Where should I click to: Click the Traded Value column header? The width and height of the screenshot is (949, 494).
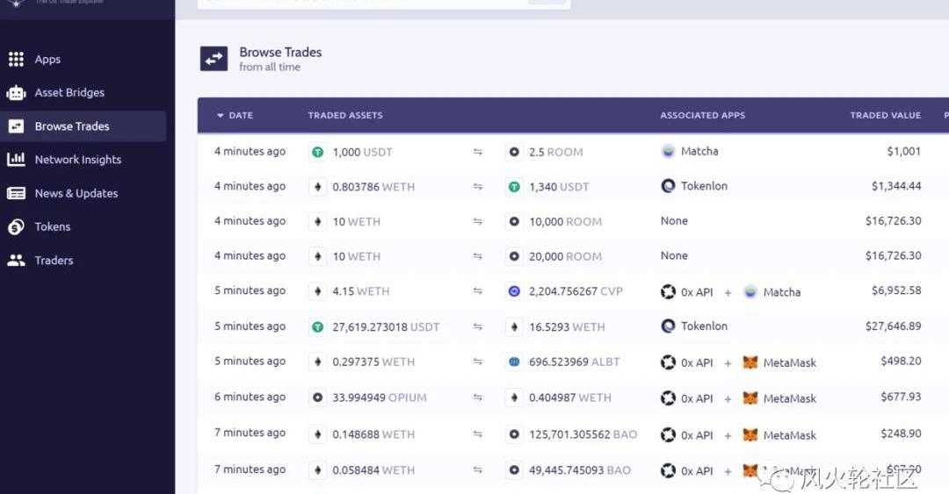click(885, 116)
